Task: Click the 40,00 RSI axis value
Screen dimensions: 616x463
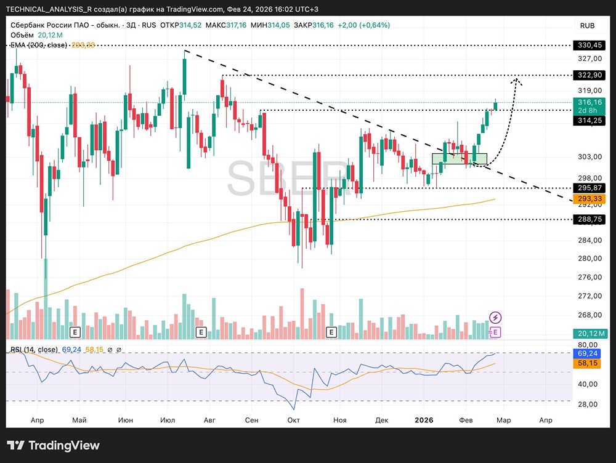Action: [588, 384]
